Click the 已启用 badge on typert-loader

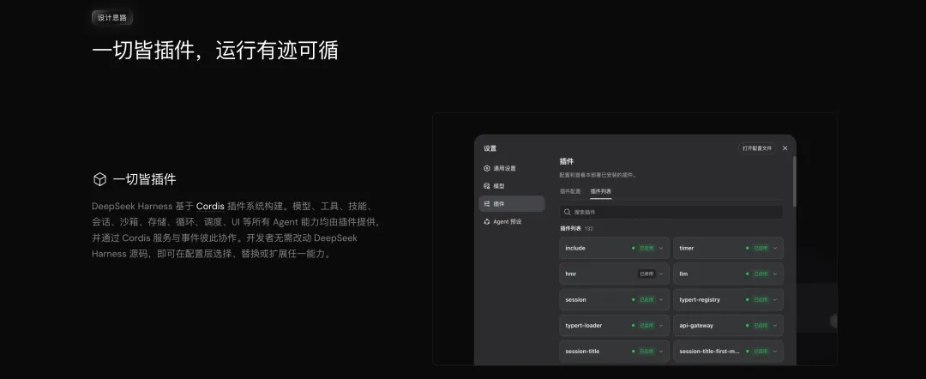(646, 326)
